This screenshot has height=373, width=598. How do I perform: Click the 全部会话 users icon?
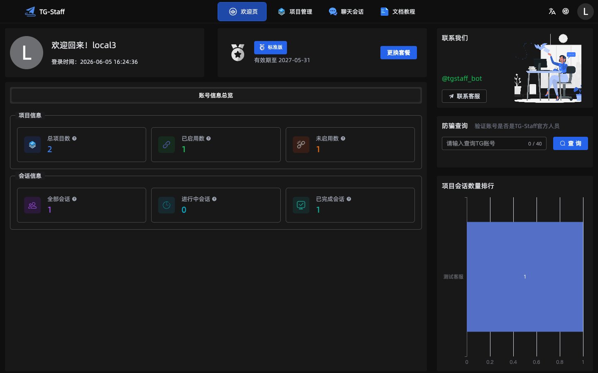(32, 205)
